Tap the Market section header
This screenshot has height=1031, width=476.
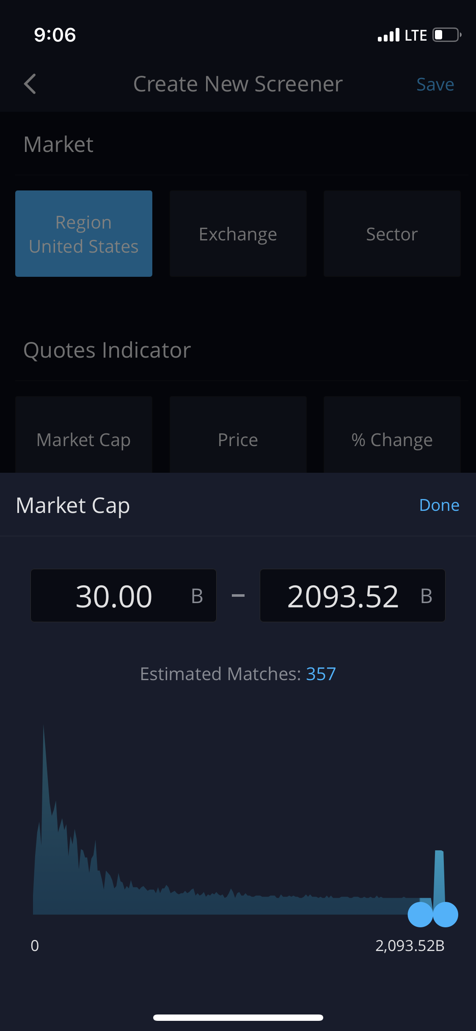(58, 144)
